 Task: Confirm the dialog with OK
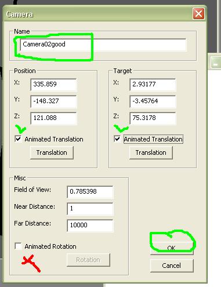point(172,248)
